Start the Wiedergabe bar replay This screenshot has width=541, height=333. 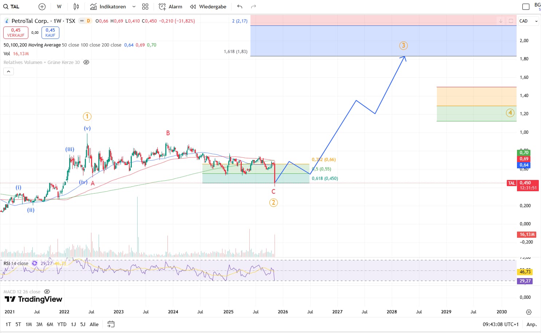[208, 7]
